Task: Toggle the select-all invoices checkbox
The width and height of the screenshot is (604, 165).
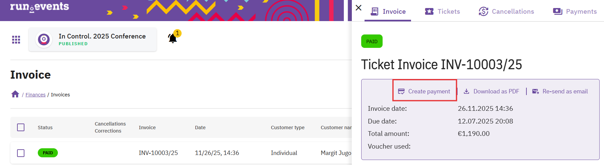Action: [21, 128]
